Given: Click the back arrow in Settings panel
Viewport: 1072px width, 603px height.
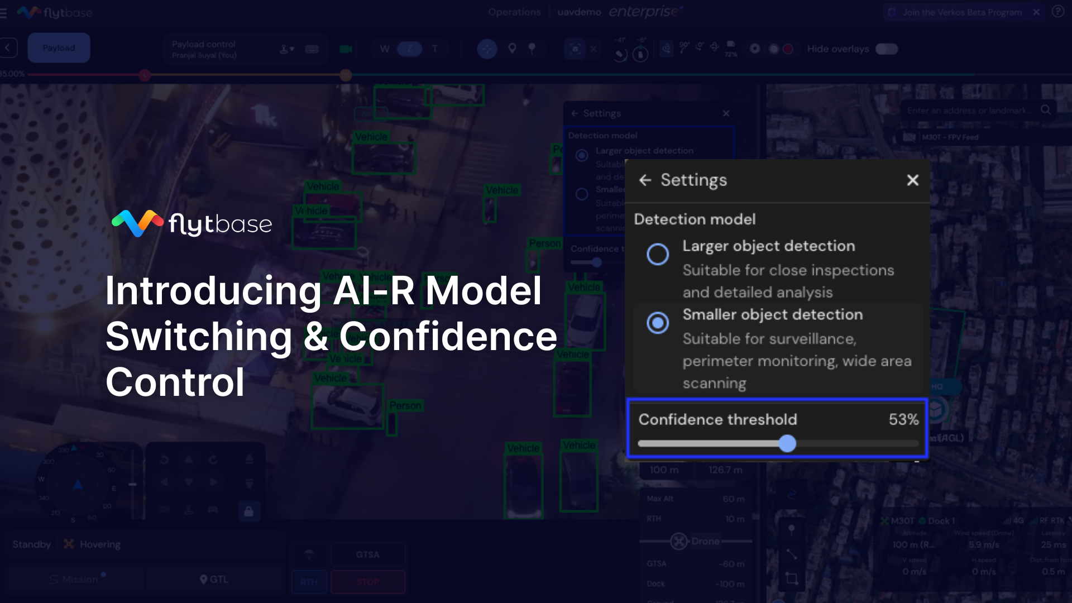Looking at the screenshot, I should click(645, 180).
